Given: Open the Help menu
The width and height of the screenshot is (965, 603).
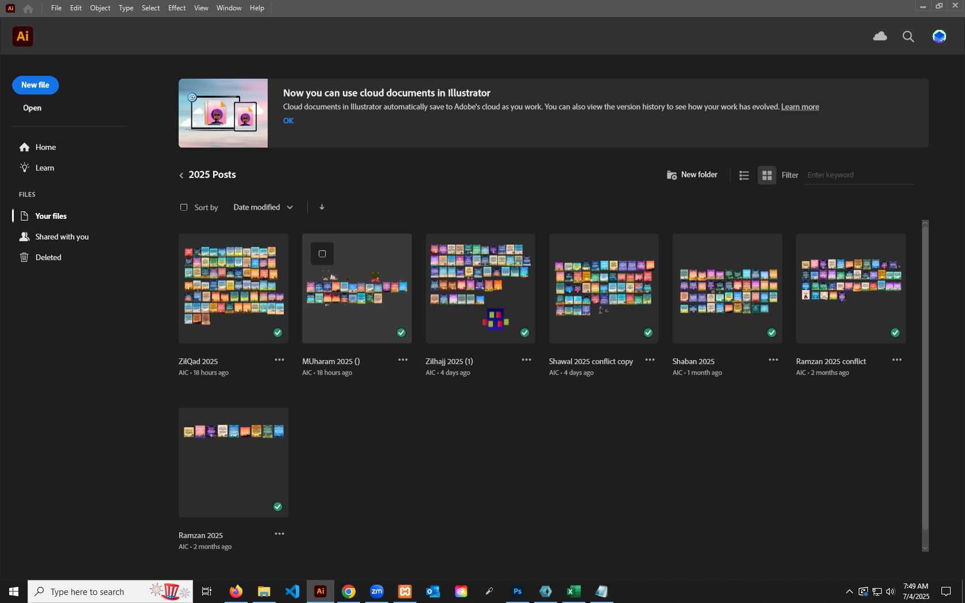Looking at the screenshot, I should (x=257, y=8).
